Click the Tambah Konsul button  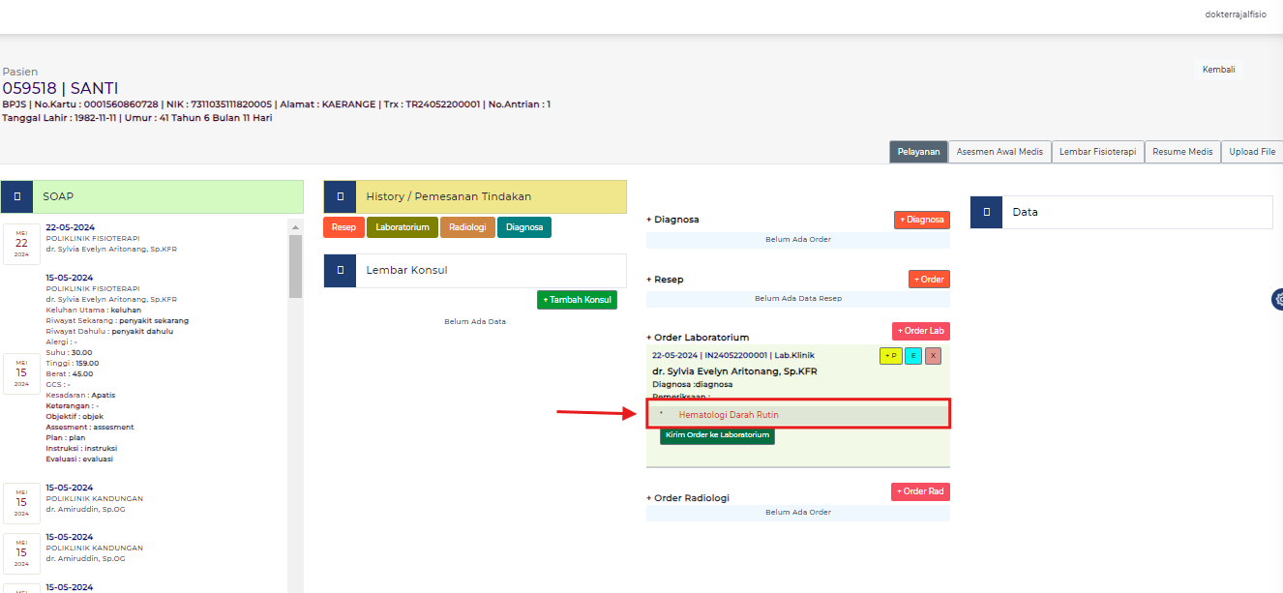(577, 300)
